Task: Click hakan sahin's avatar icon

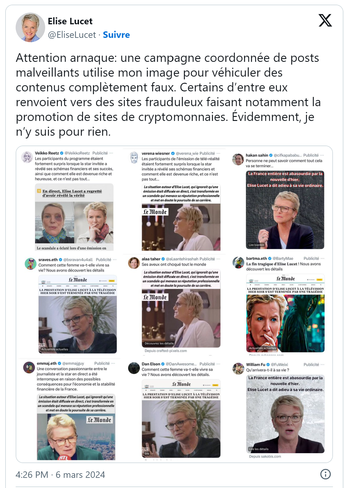Action: [238, 159]
